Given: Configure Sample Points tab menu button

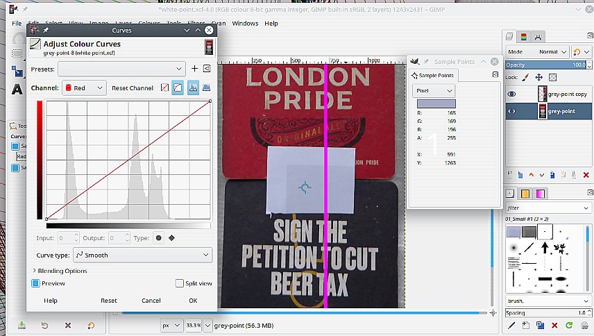Looking at the screenshot, I should pos(495,74).
